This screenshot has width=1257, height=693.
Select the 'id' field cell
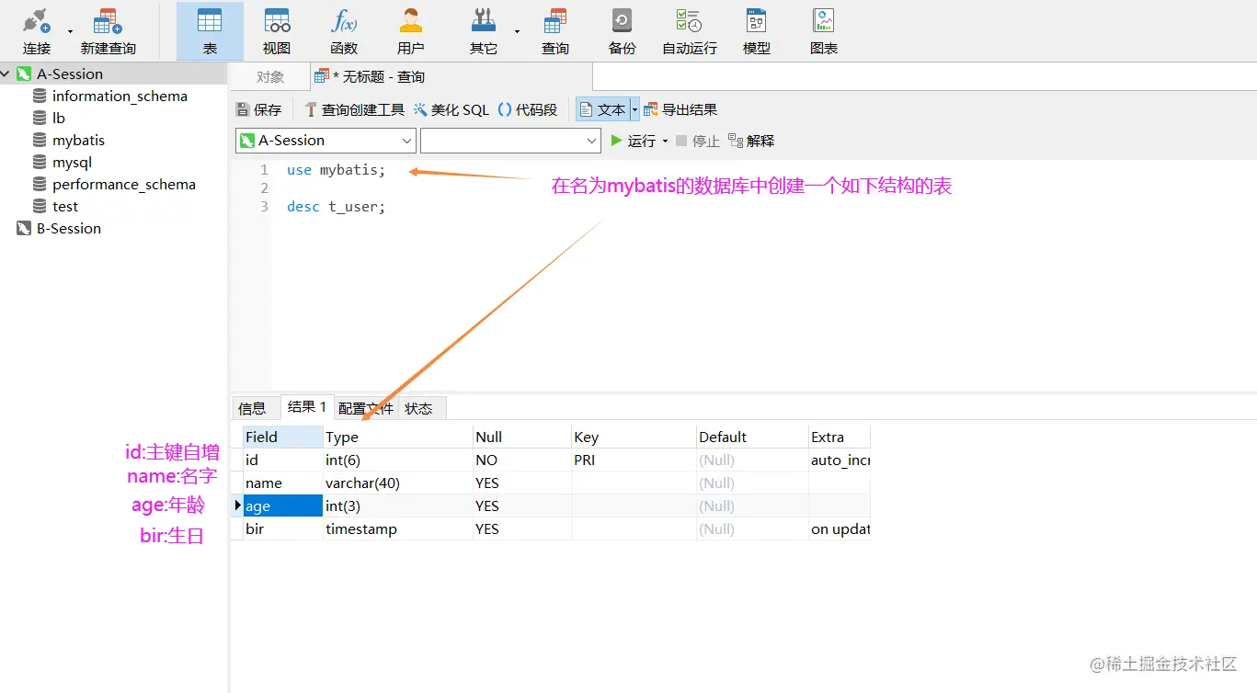[x=282, y=460]
